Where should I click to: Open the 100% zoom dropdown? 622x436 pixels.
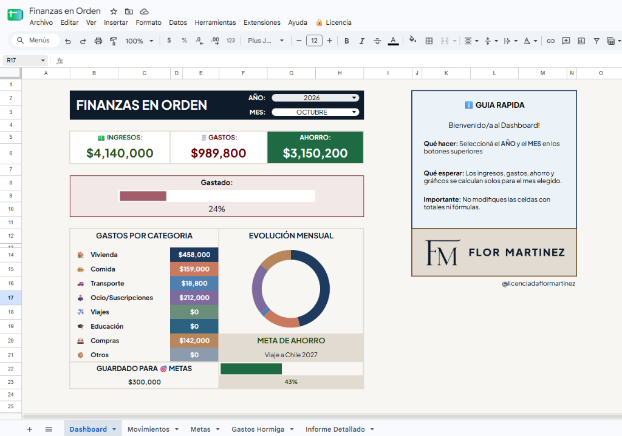[x=139, y=41]
